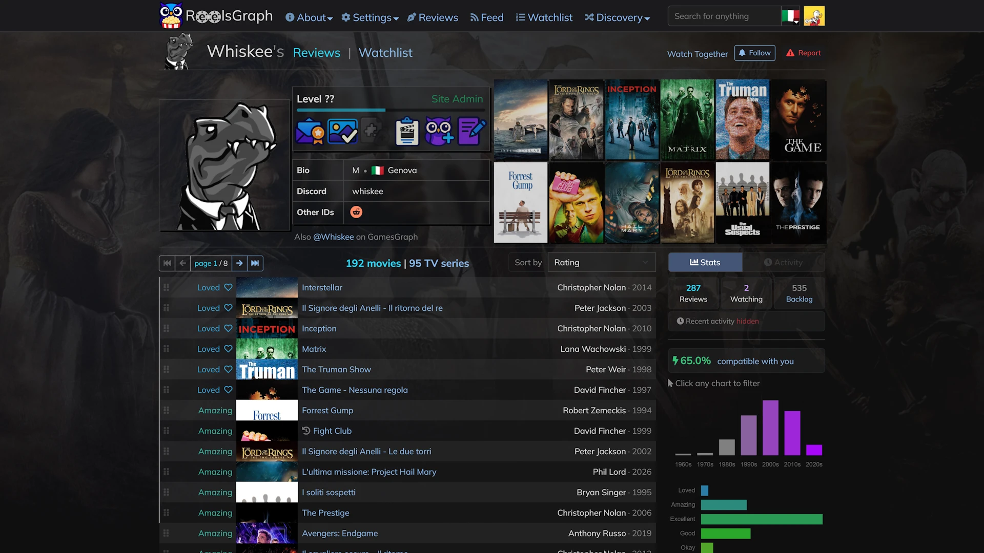Open the 535 Backlog stat
Image resolution: width=984 pixels, height=553 pixels.
(x=799, y=293)
